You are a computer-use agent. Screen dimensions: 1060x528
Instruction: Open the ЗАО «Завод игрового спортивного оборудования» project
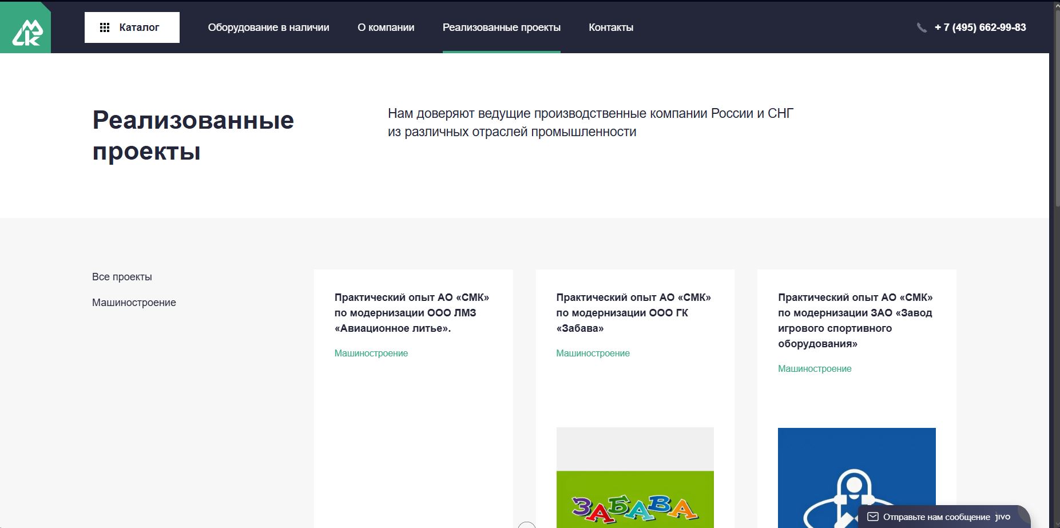click(855, 320)
